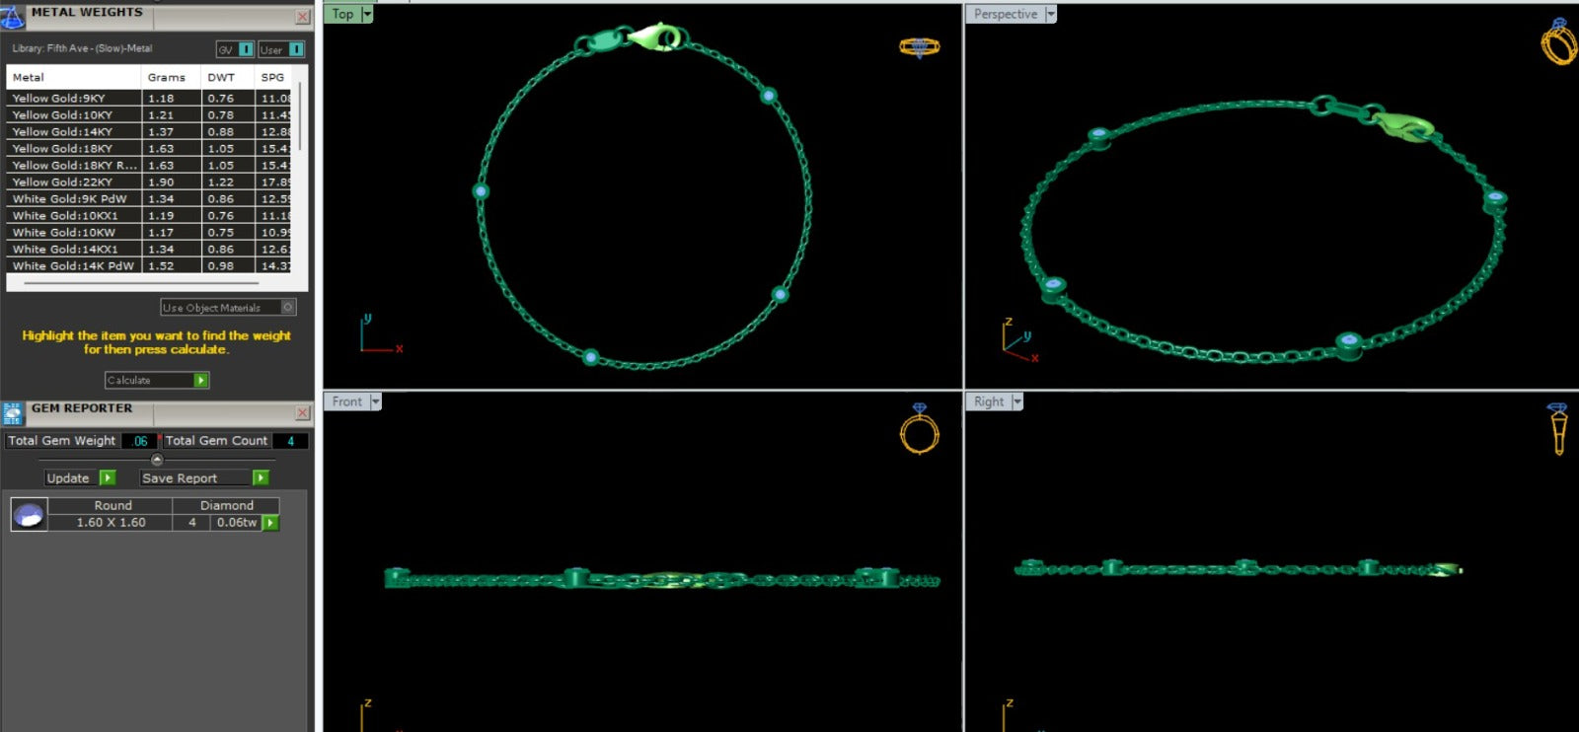Click the ring icon in Front viewport
Viewport: 1579px width, 732px height.
(919, 429)
